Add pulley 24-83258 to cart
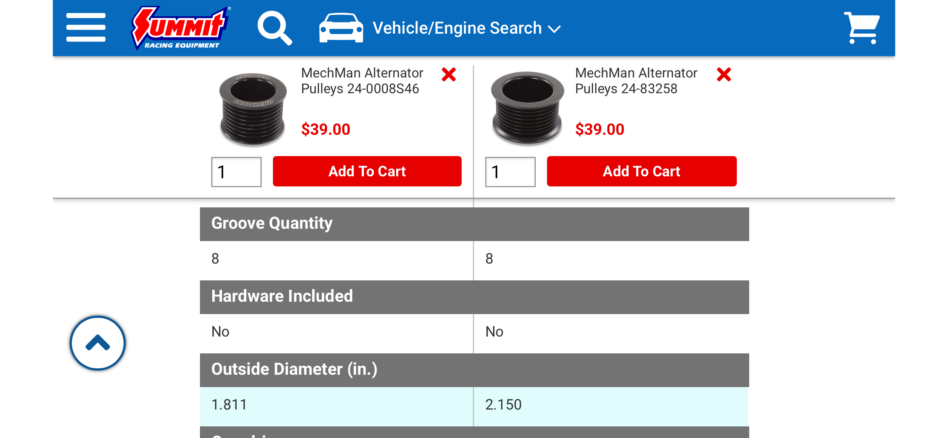Screen dimensions: 948x438 pos(642,171)
